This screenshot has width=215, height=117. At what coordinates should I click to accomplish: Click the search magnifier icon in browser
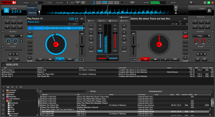tap(40, 91)
